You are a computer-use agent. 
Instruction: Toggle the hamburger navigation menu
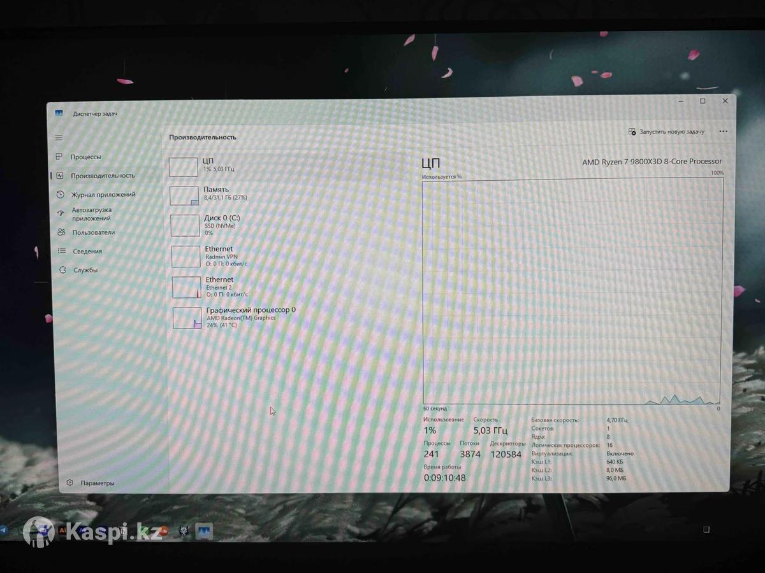[59, 138]
